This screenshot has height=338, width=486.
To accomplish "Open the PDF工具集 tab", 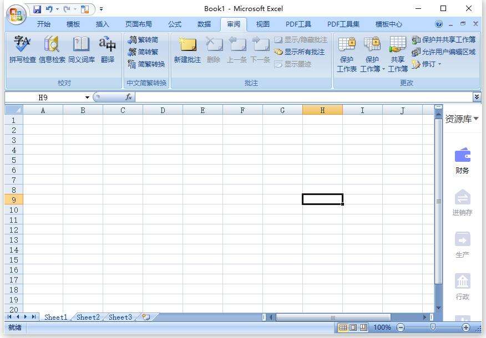I will point(343,24).
